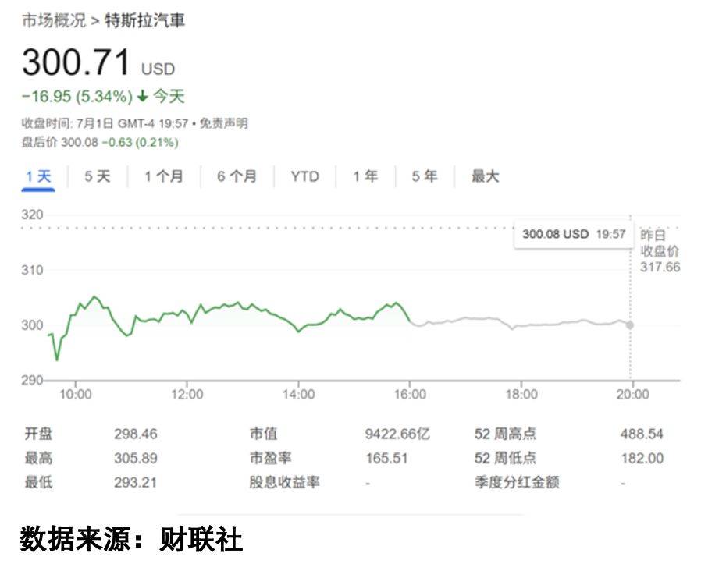
Task: Click the 市盈率 value 165.51
Action: click(386, 458)
